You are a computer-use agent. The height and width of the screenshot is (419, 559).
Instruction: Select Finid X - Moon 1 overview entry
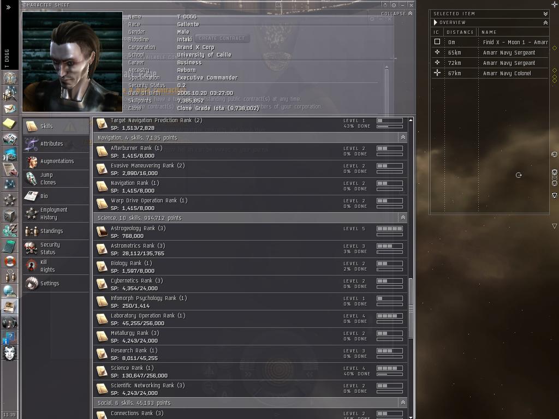point(490,42)
